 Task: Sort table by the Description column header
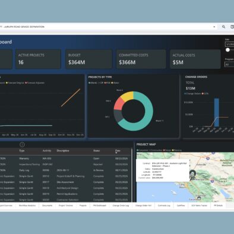pos(63,151)
